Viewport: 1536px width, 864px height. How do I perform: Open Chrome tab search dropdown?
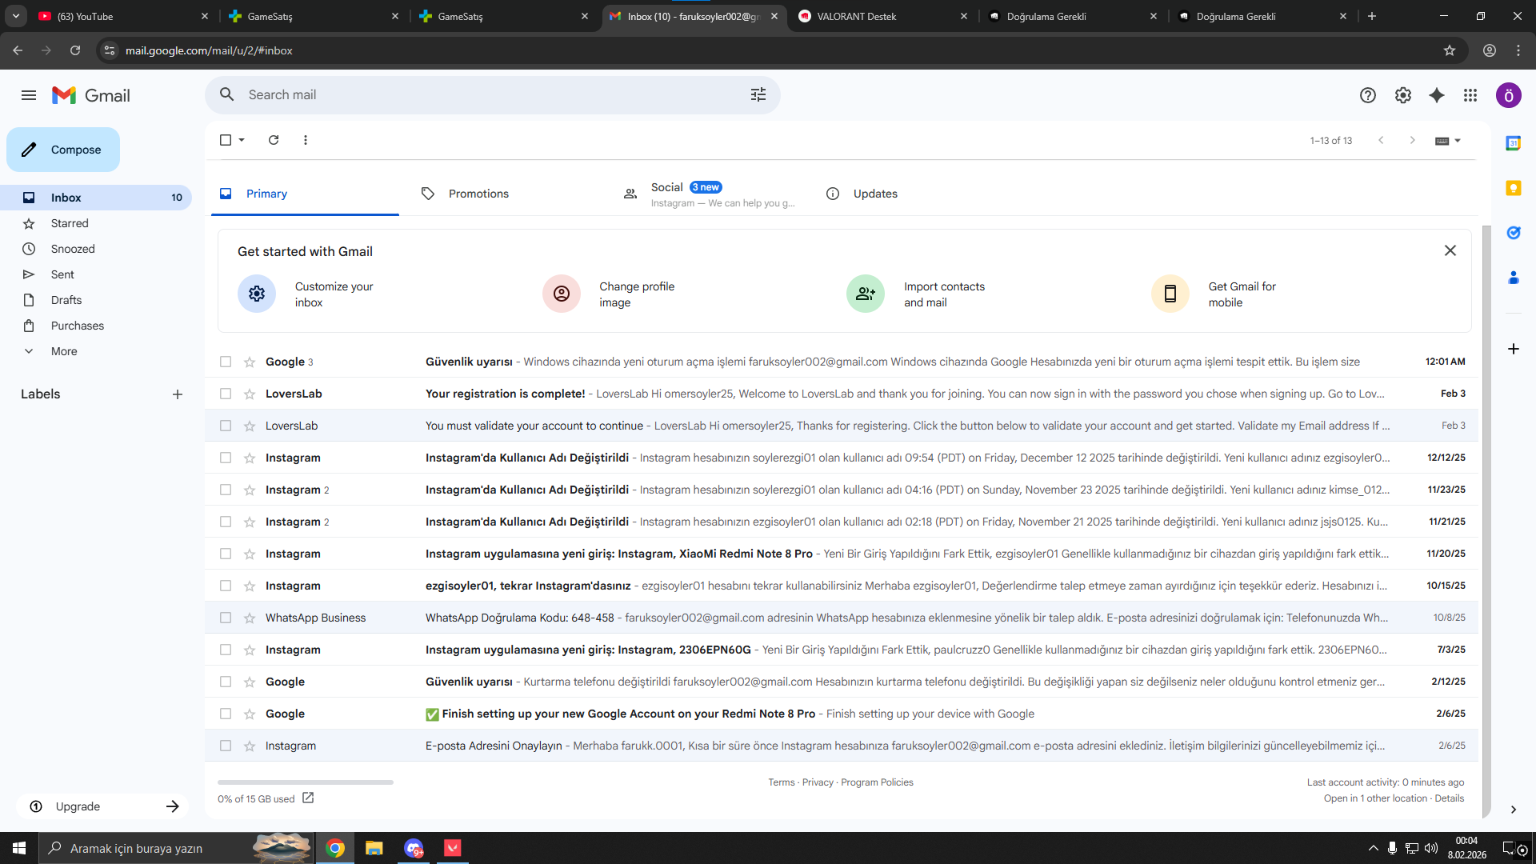(16, 16)
